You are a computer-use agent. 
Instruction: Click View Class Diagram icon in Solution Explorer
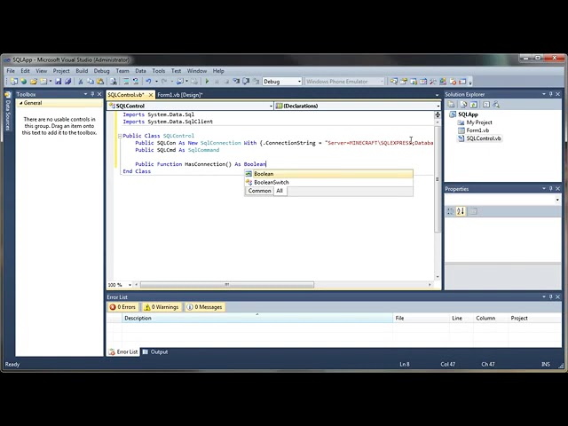click(x=496, y=105)
